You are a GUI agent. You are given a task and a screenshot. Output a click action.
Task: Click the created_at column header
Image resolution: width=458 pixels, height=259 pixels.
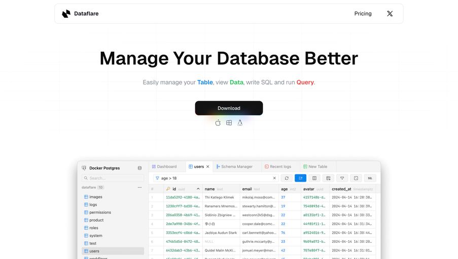click(x=353, y=189)
